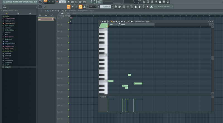
Task: Select the Zoom tool in Piano roll
Action: [x=129, y=21]
